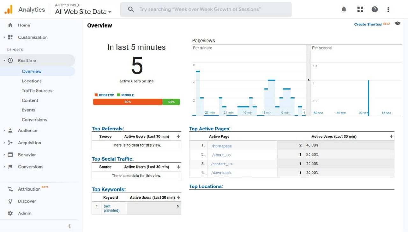The image size is (408, 232).
Task: Select Content under Realtime
Action: [x=30, y=100]
